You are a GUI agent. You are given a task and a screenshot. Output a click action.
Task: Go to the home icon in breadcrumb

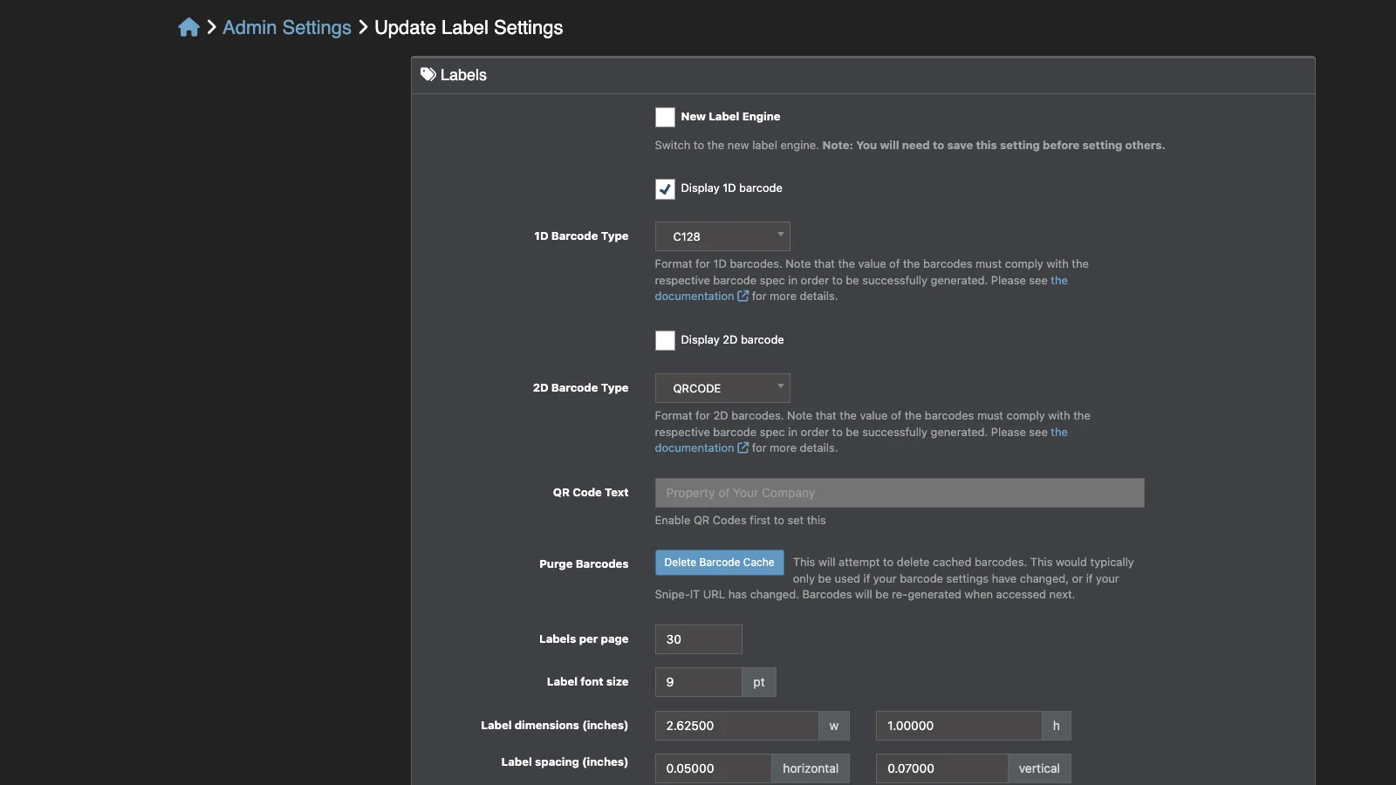coord(188,28)
